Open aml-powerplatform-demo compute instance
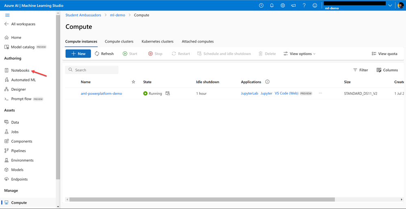The image size is (406, 209). 101,94
